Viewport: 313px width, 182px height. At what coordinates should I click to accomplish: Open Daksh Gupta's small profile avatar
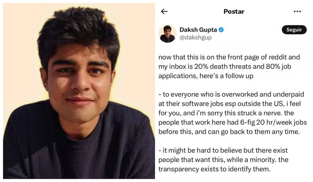167,34
